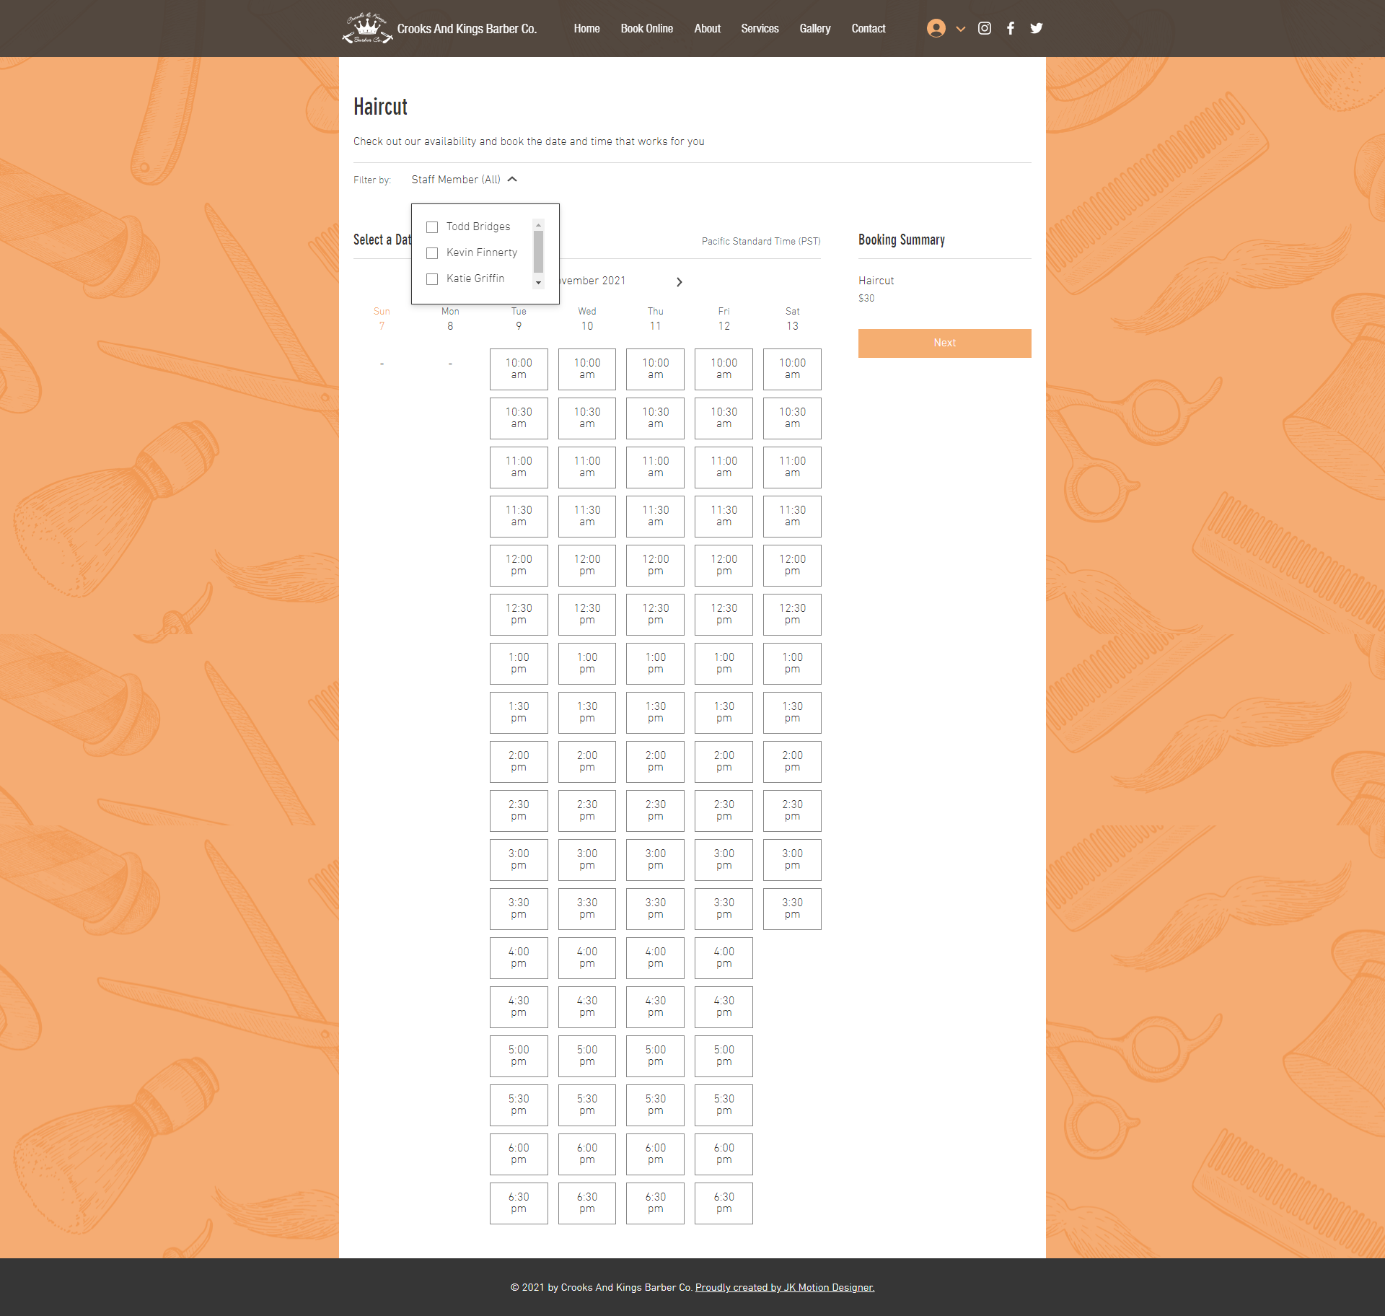Image resolution: width=1385 pixels, height=1316 pixels.
Task: Select Saturday 13 at 2:30 pm slot
Action: (792, 811)
